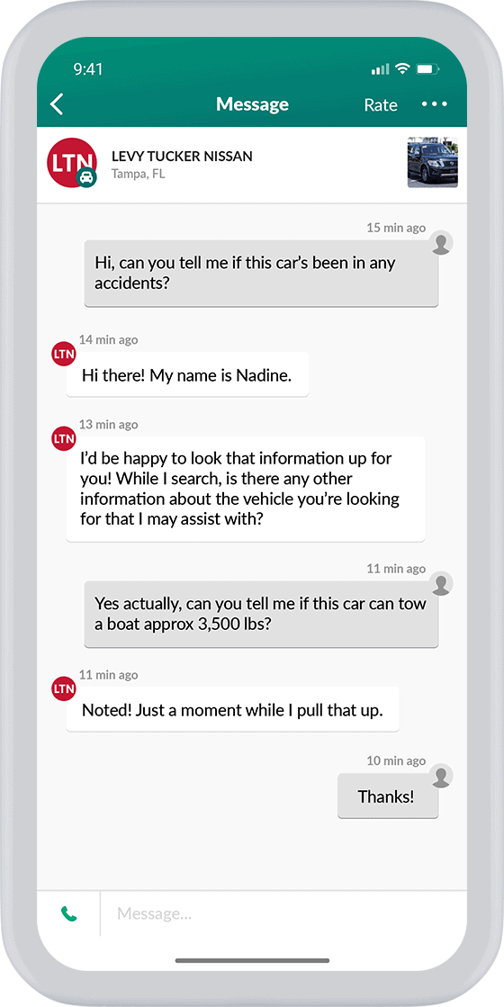Tap the dealer car badge on logo
The width and height of the screenshot is (504, 1007).
coord(86,178)
